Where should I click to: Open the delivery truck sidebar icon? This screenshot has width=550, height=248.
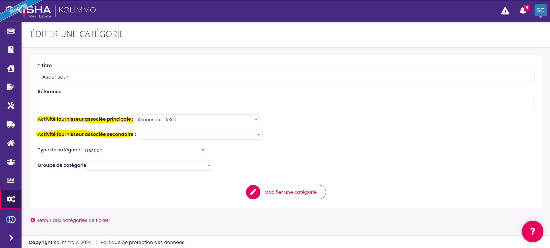coord(11,124)
